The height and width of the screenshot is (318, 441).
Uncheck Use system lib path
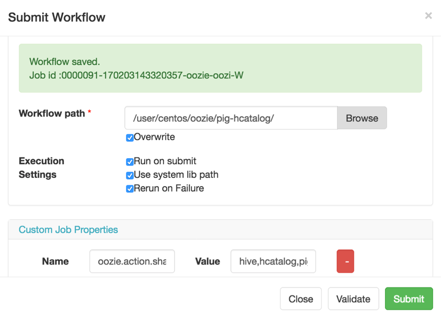(x=130, y=175)
